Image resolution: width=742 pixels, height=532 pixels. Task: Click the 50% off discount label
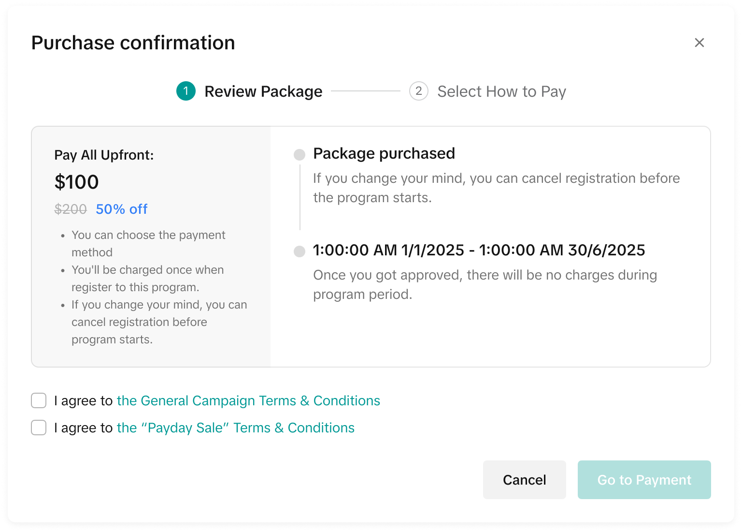tap(121, 209)
